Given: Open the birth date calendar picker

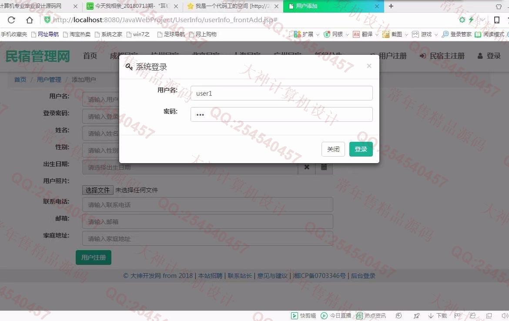Looking at the screenshot, I should [324, 167].
